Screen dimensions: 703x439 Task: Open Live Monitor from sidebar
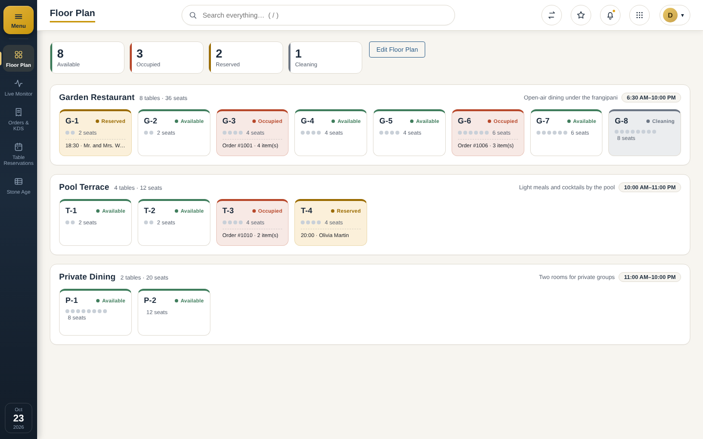19,88
